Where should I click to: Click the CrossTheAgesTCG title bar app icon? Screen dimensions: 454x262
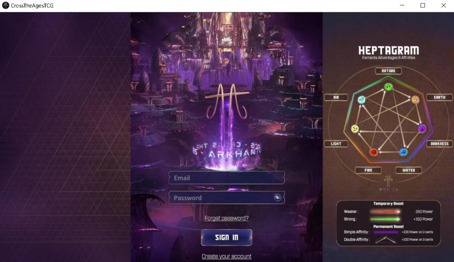click(6, 5)
